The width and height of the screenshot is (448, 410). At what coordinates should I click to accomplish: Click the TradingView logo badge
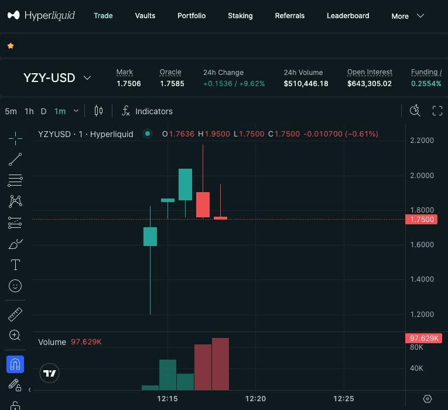[x=49, y=373]
